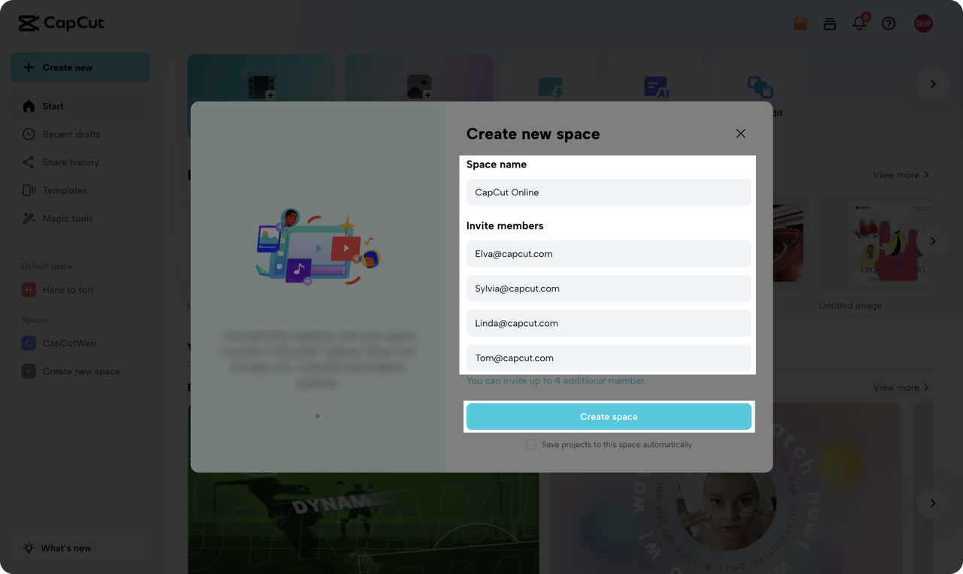Click the CapCut logo

pyautogui.click(x=62, y=23)
